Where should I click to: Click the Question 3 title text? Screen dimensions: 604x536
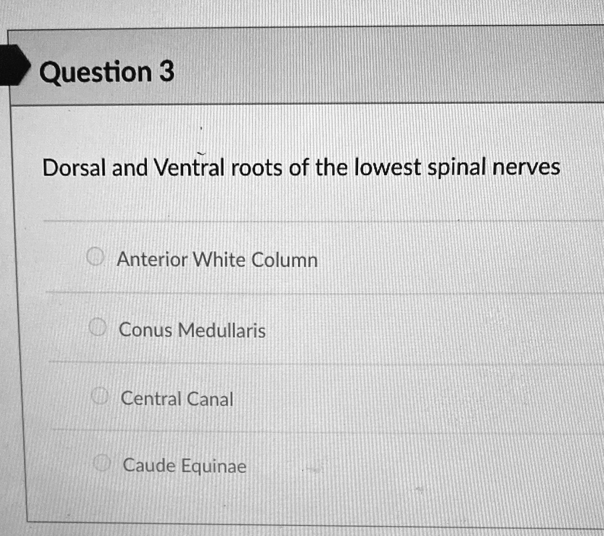pos(106,72)
